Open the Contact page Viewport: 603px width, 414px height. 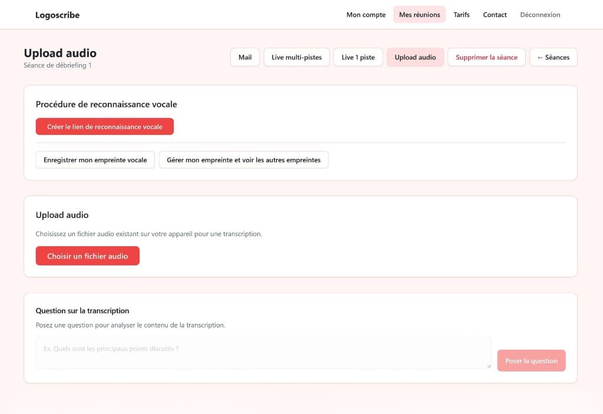pyautogui.click(x=494, y=14)
